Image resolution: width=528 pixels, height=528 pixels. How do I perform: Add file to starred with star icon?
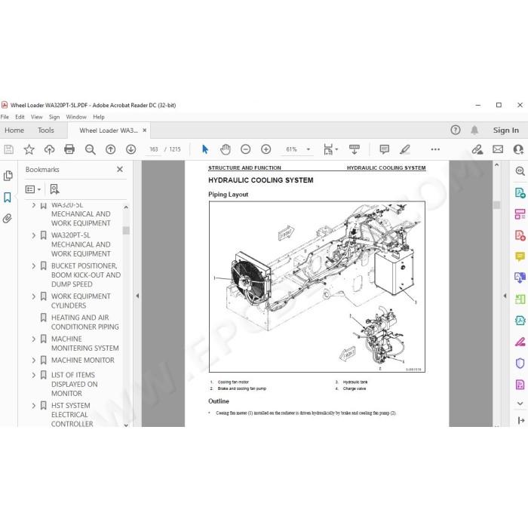(x=29, y=149)
